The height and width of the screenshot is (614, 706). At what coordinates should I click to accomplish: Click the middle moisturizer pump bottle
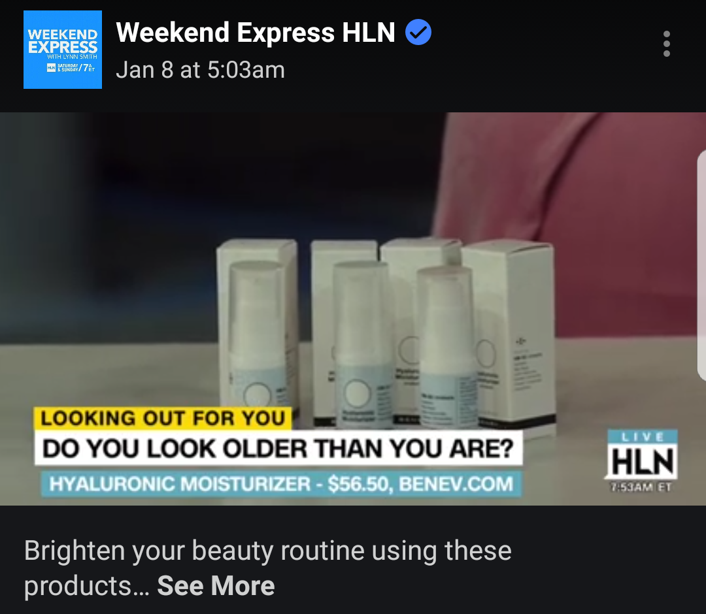(362, 344)
